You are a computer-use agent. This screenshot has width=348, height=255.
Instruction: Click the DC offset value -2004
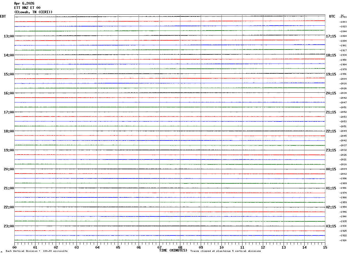[x=343, y=79]
